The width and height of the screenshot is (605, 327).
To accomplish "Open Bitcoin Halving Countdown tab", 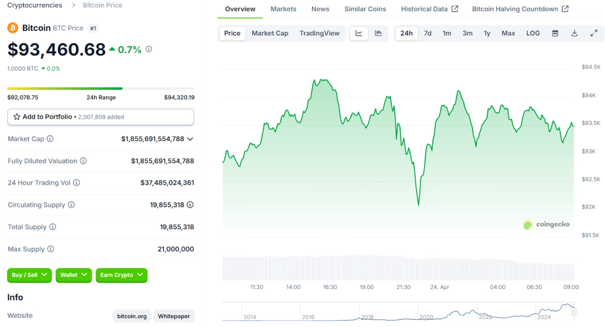I will click(x=520, y=9).
